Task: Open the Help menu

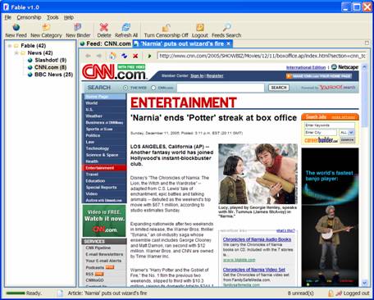Action: (69, 17)
